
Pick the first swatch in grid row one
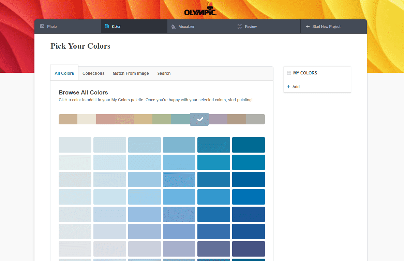coord(75,145)
